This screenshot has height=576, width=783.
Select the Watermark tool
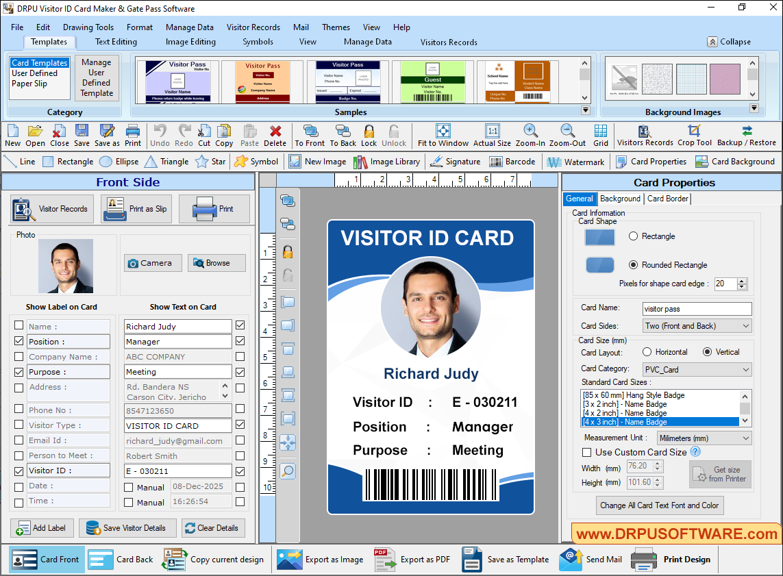[575, 162]
